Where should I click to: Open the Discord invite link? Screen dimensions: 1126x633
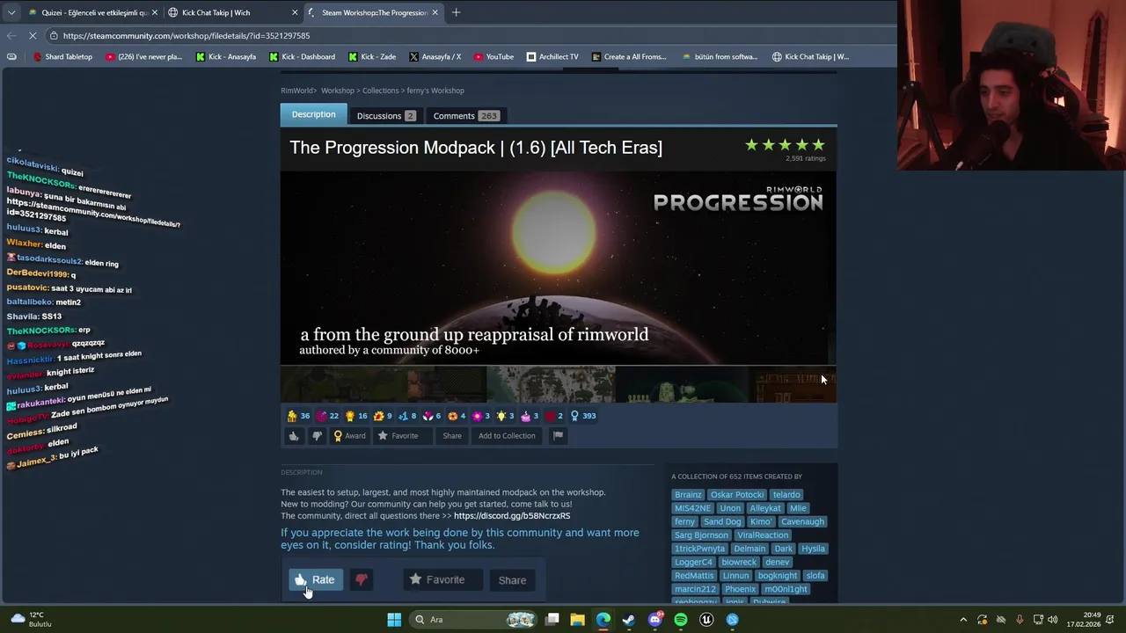[x=512, y=516]
